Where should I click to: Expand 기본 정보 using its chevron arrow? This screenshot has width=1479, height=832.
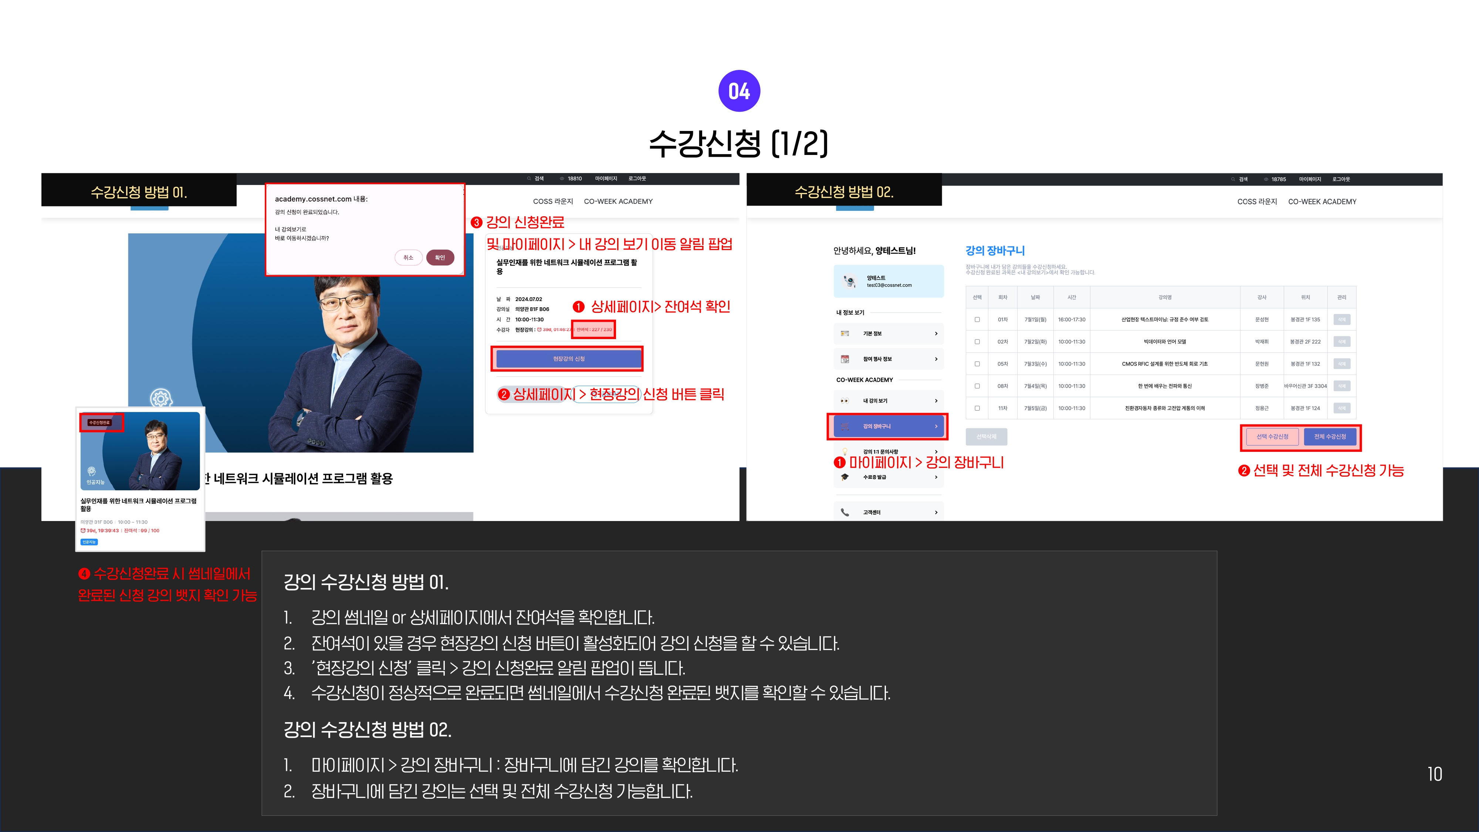[x=936, y=334]
